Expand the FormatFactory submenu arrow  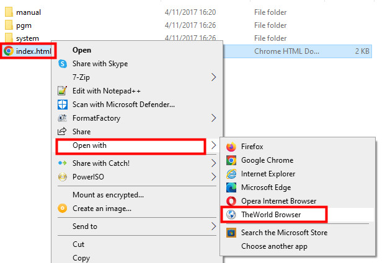coord(214,118)
